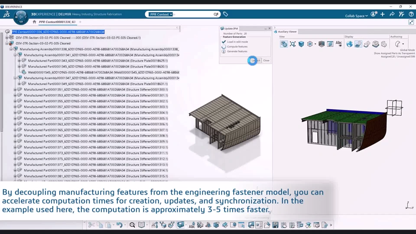416x234 pixels.
Task: Toggle Generate features status icon
Action: (224, 51)
